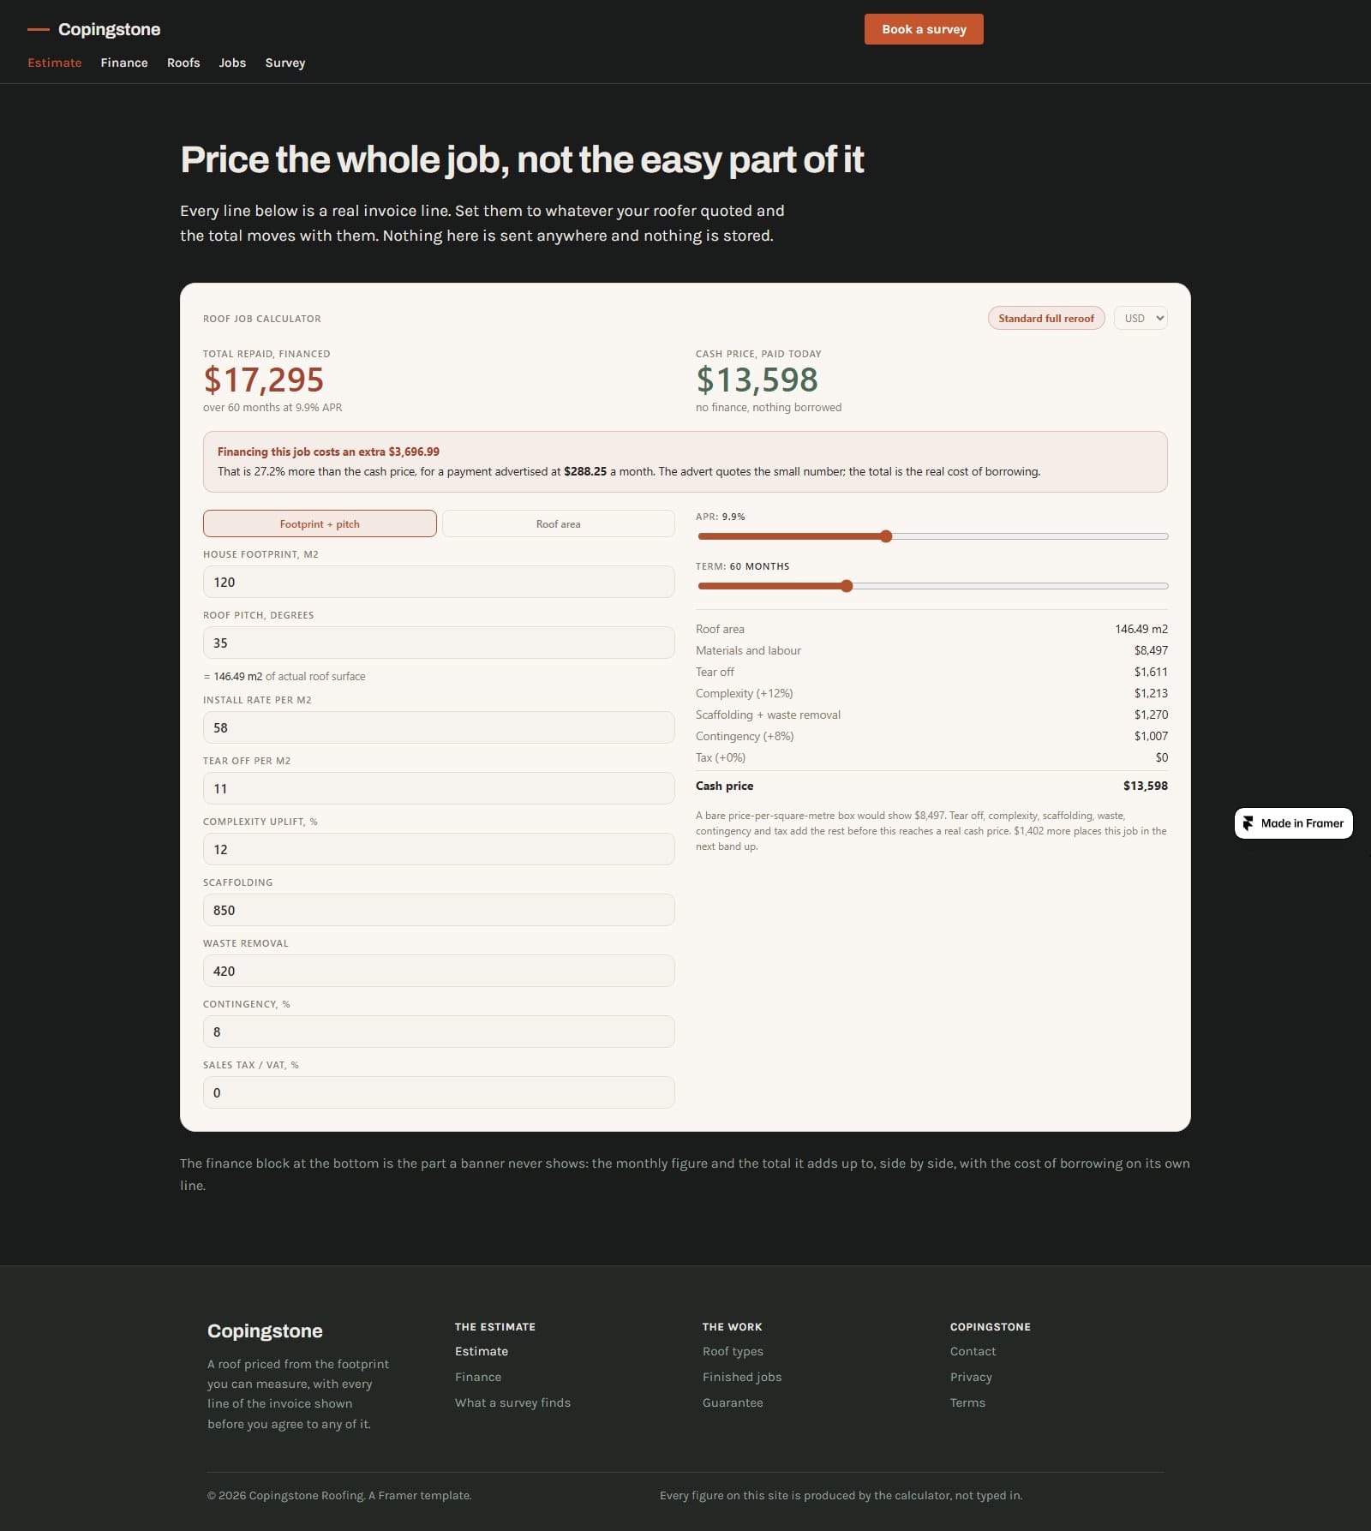Open the Finance nav item
1371x1531 pixels.
(124, 63)
